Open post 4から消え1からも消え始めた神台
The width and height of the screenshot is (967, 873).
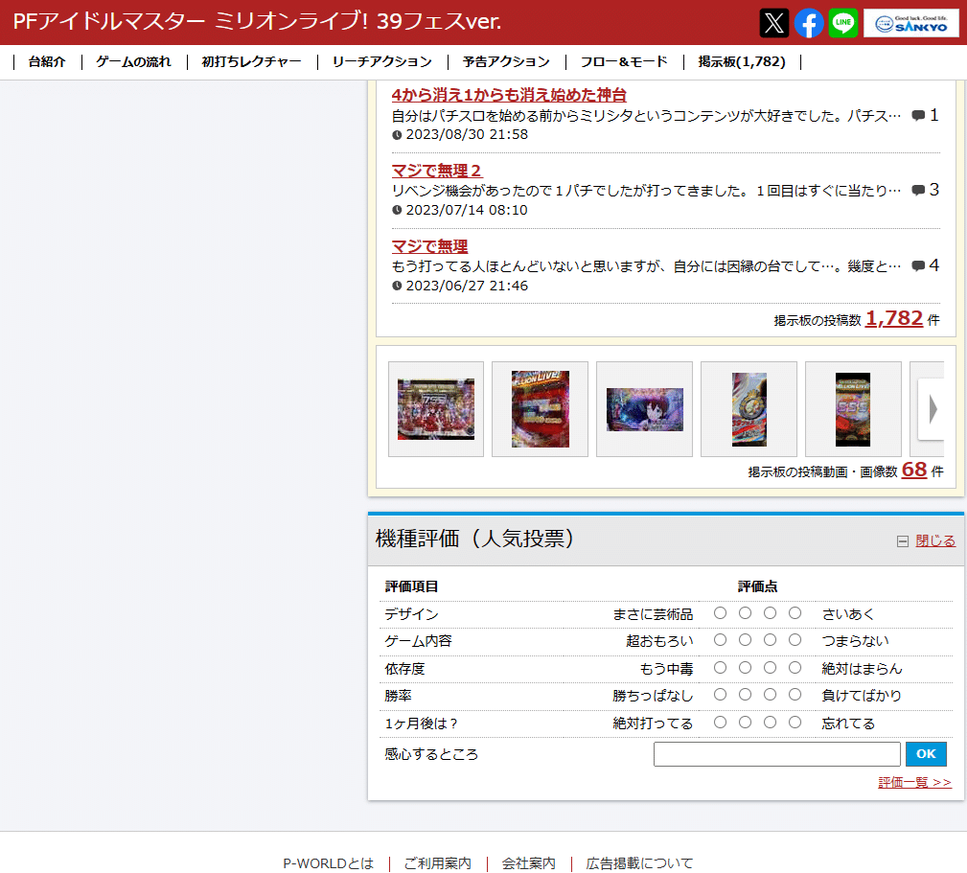509,95
